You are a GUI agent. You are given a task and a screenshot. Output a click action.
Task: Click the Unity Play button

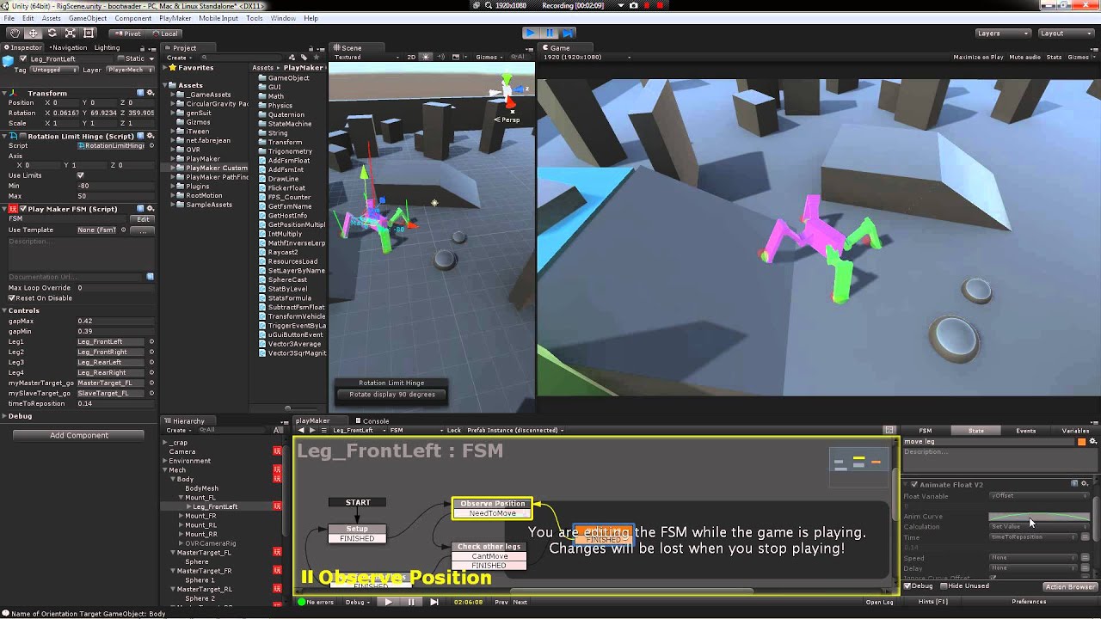pos(531,33)
